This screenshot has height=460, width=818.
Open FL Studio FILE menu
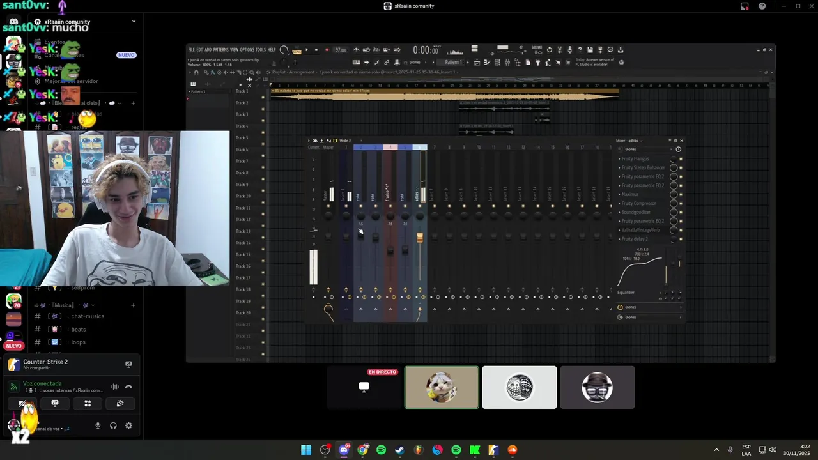[x=192, y=49]
